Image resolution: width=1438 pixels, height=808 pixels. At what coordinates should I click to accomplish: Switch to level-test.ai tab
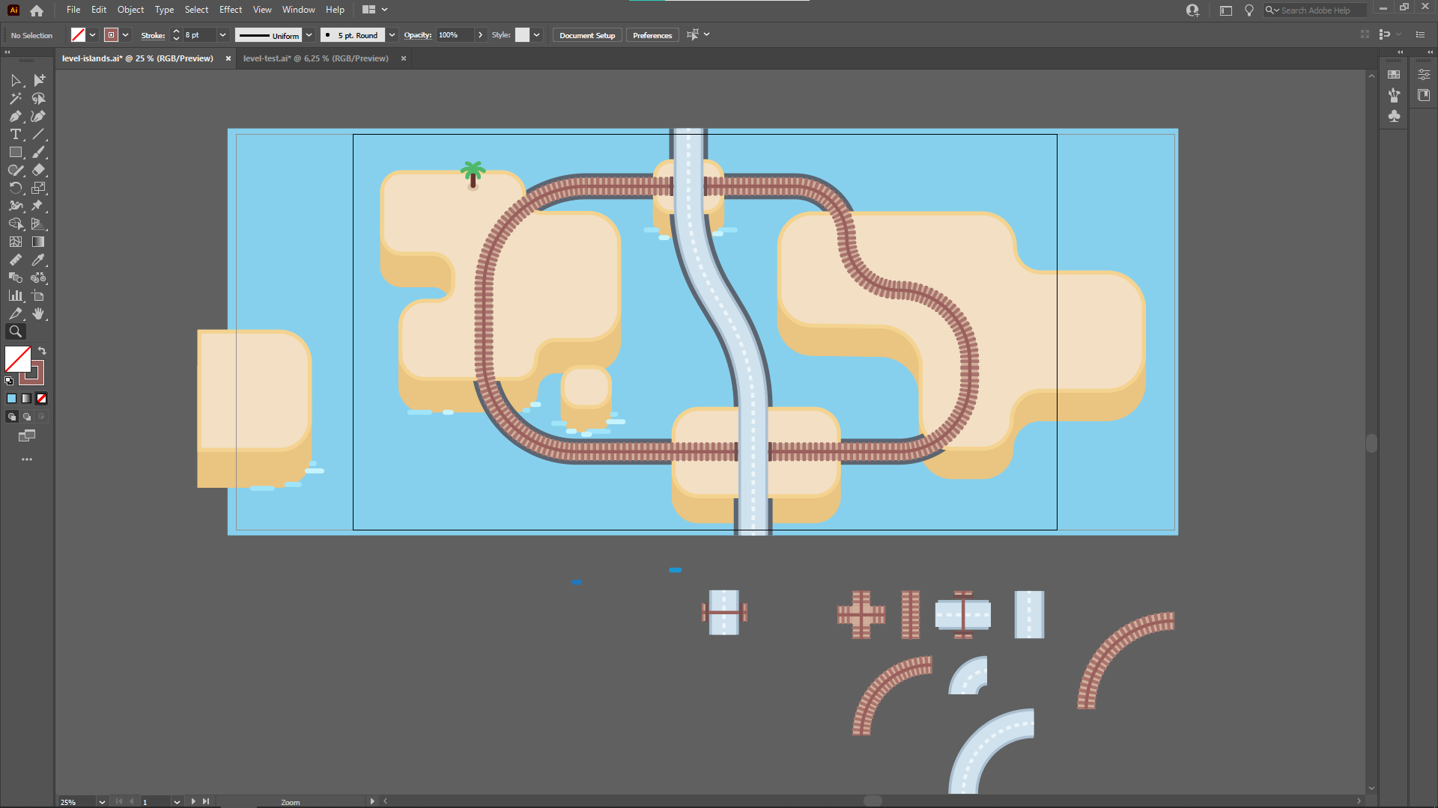pos(316,58)
